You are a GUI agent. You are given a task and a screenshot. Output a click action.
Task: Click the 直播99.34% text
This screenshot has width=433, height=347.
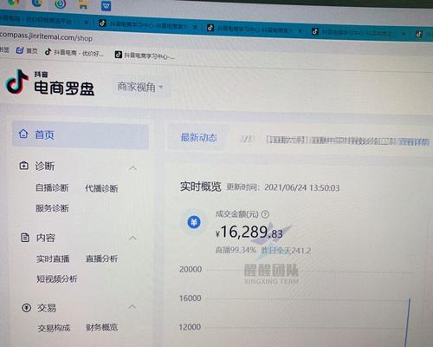click(x=236, y=250)
